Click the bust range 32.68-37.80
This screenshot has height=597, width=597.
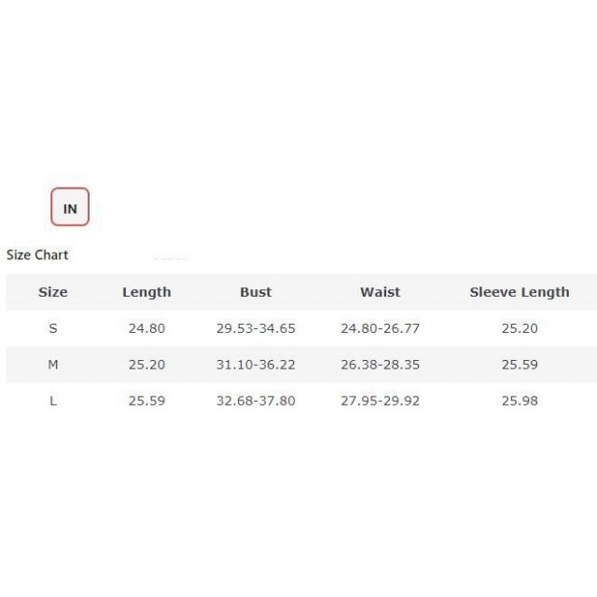[256, 401]
